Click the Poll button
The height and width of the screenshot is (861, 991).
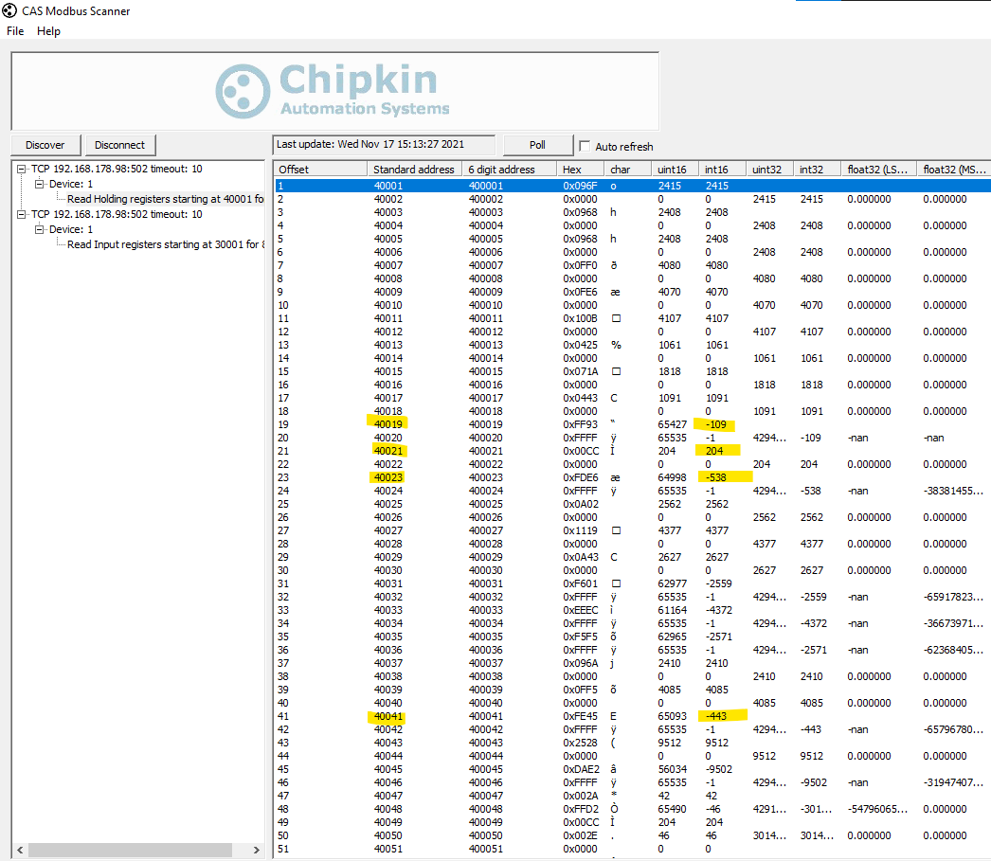pos(538,145)
